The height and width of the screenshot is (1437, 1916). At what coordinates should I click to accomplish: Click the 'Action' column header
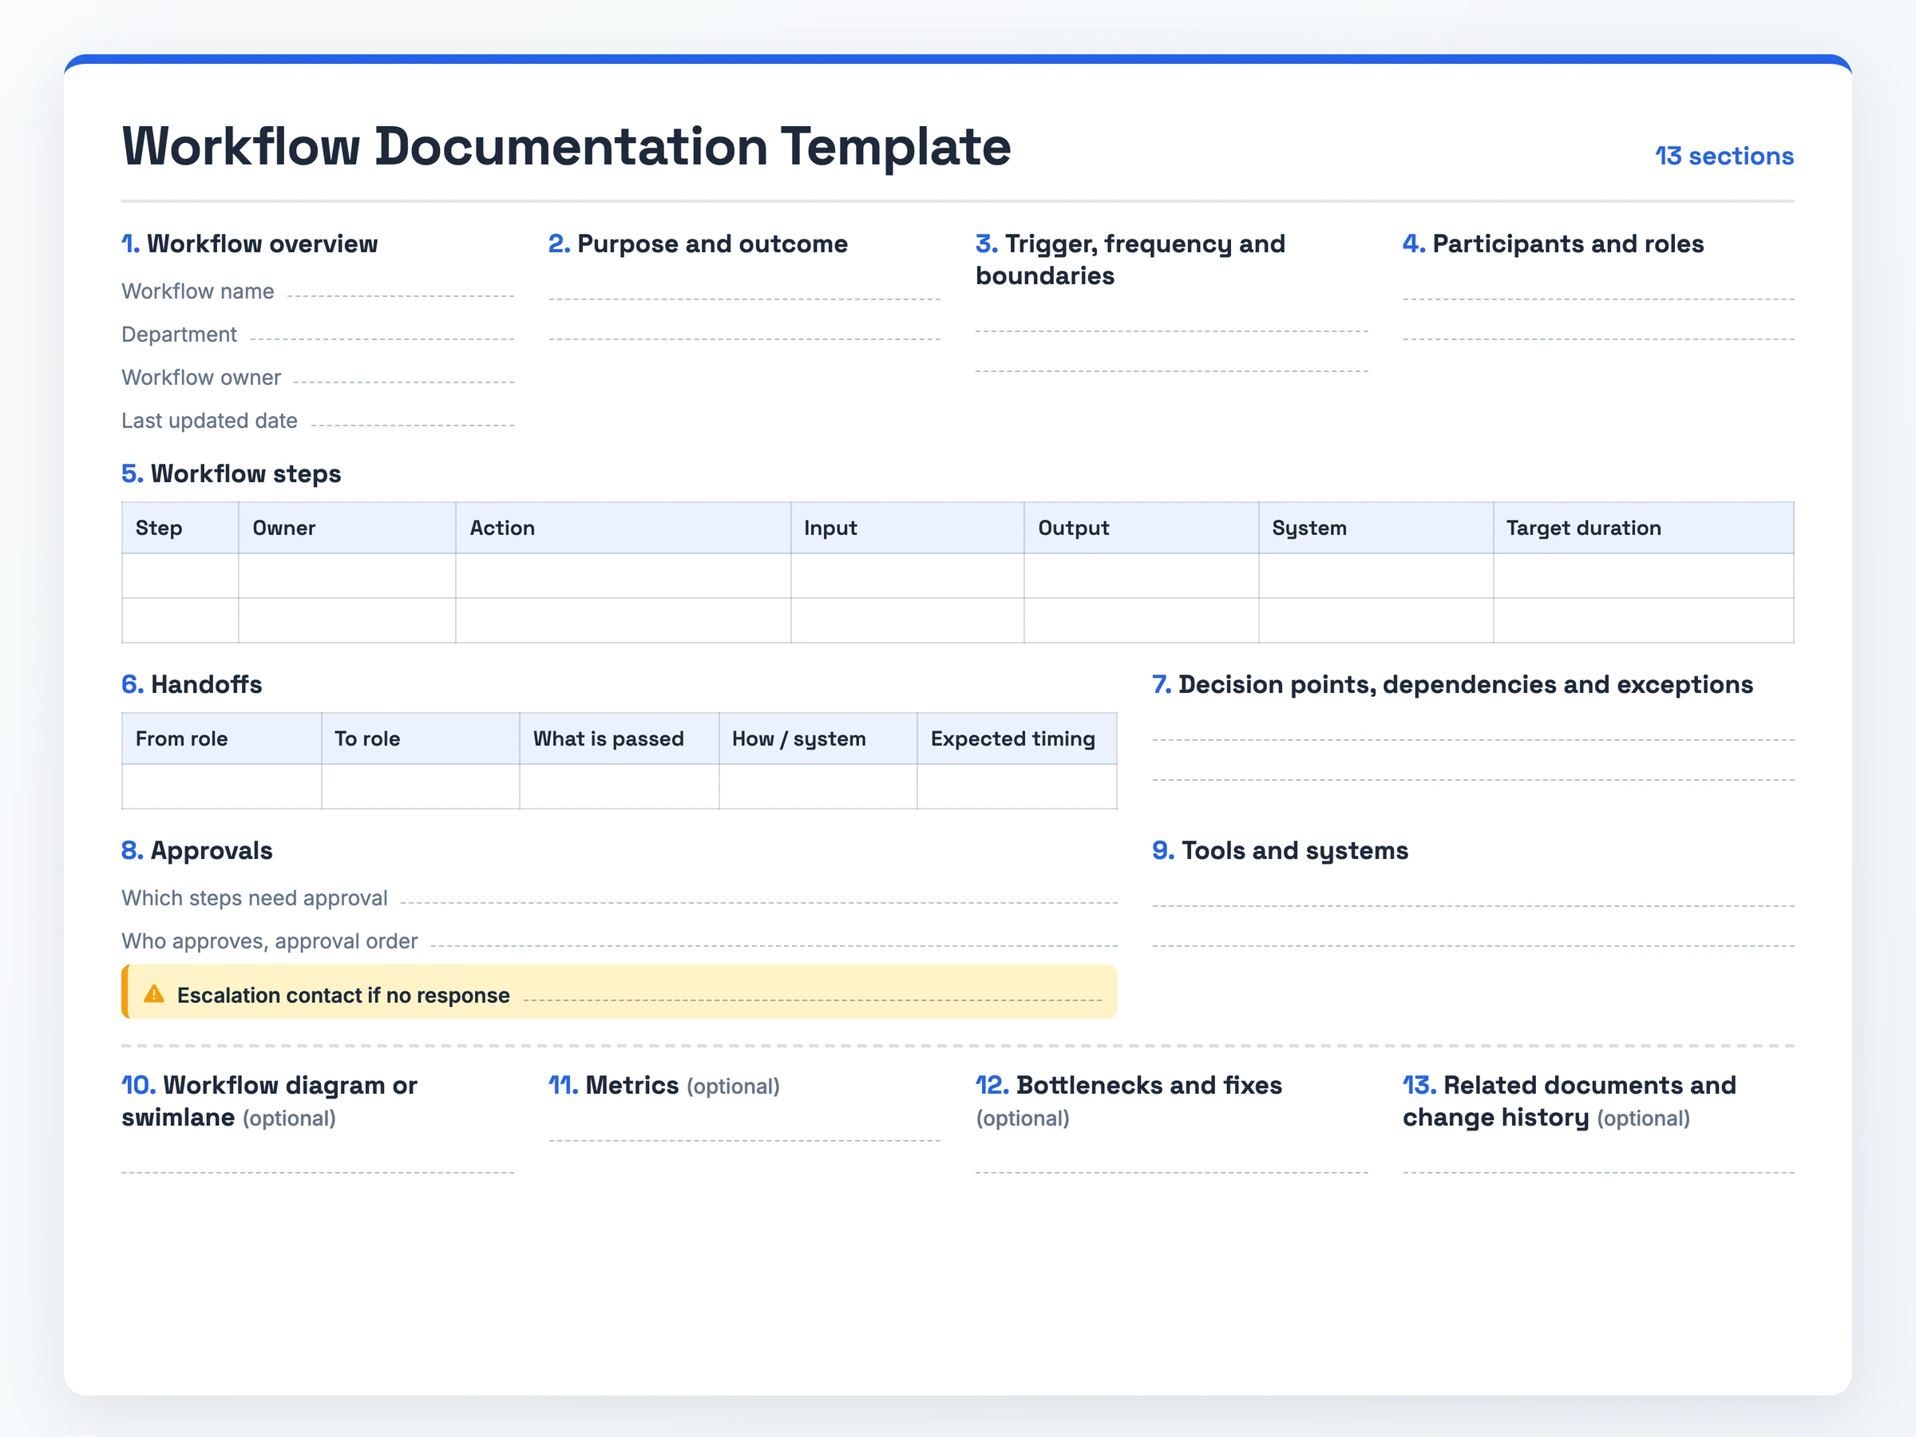(x=623, y=528)
